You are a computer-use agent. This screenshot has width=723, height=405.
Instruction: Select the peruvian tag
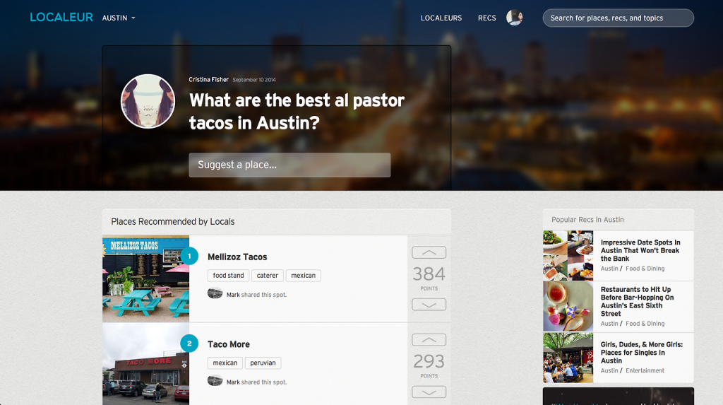[x=263, y=363]
